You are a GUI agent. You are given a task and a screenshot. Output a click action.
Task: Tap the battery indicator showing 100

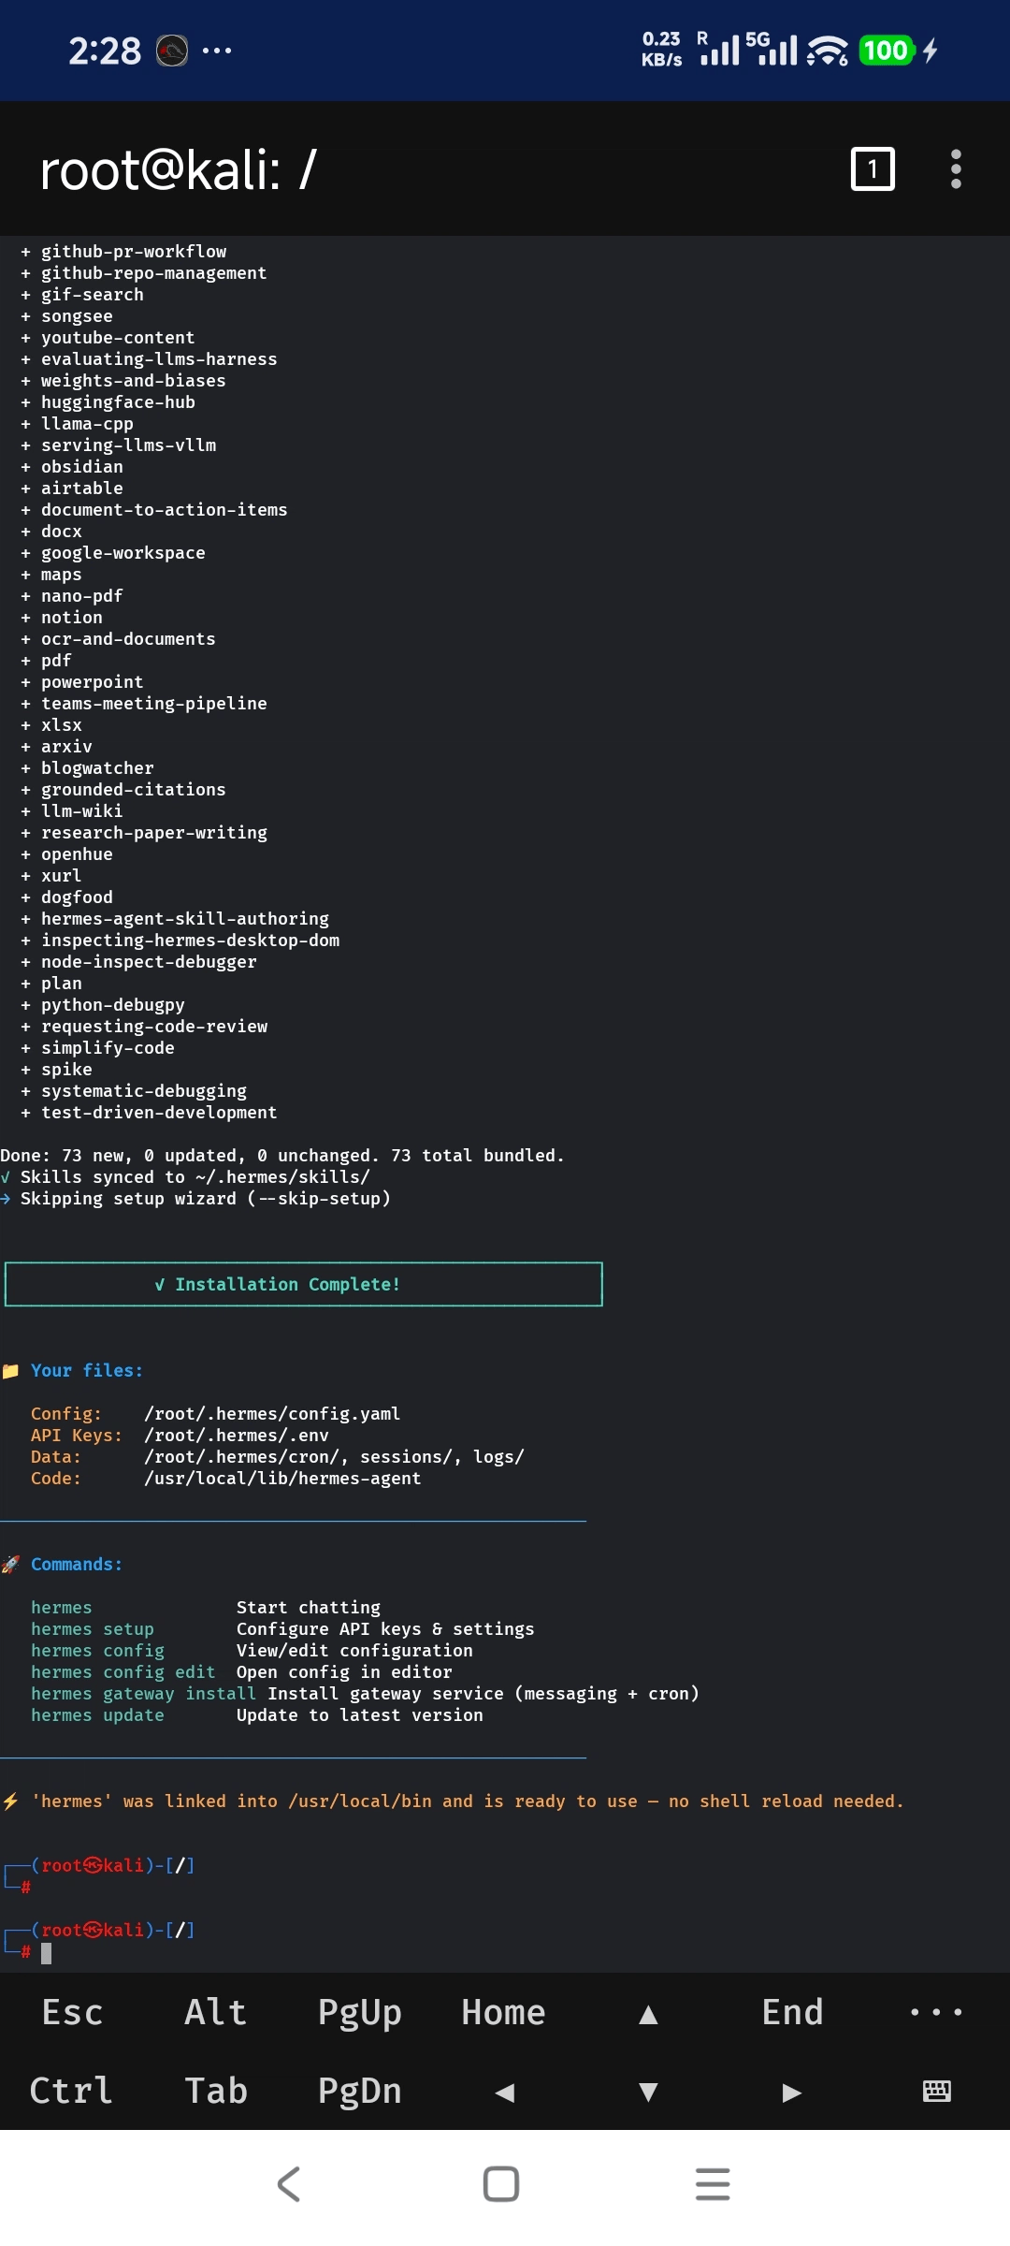click(x=886, y=51)
